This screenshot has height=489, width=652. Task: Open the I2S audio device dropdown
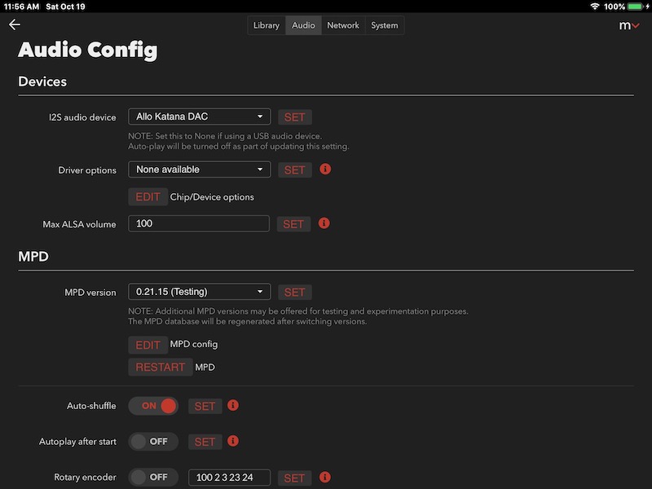pos(200,117)
